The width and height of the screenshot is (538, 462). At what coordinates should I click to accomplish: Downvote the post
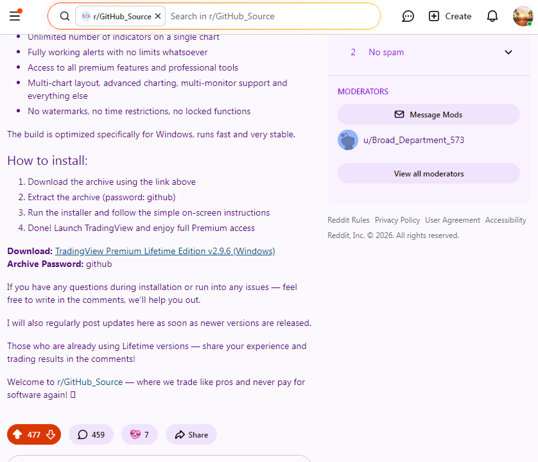click(x=51, y=434)
